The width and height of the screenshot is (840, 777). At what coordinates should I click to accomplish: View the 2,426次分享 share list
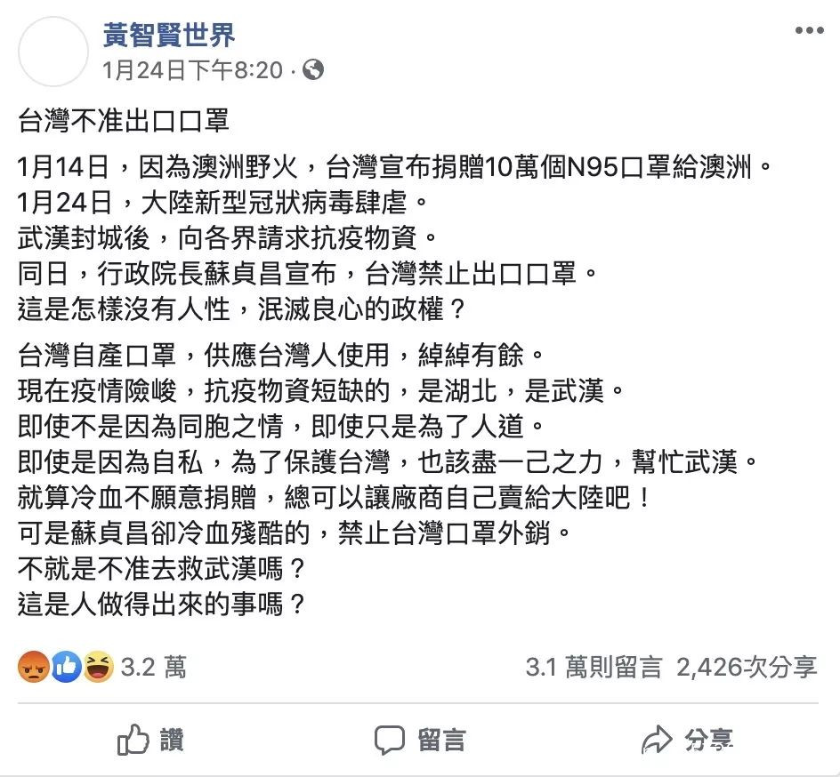pos(746,668)
